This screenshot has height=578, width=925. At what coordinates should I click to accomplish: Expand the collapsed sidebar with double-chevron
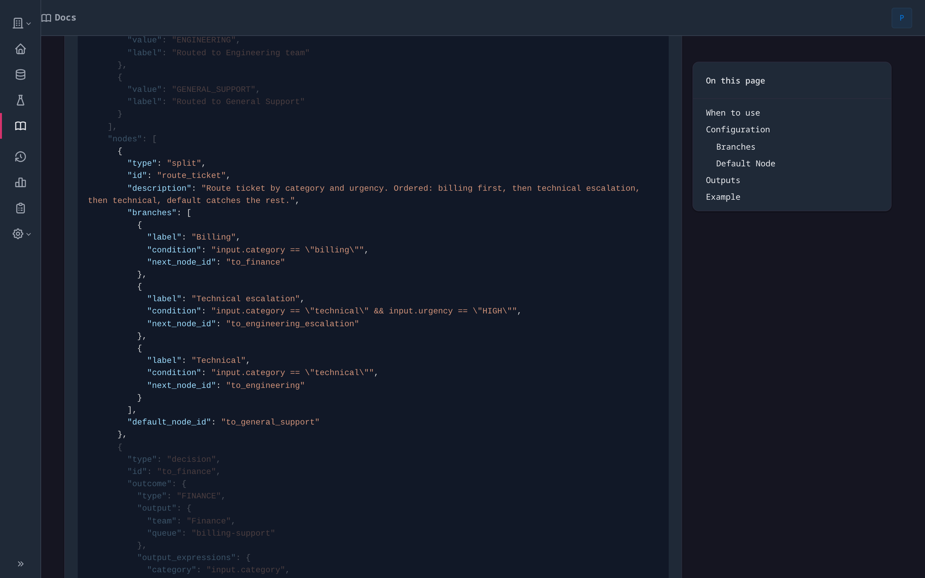[21, 563]
